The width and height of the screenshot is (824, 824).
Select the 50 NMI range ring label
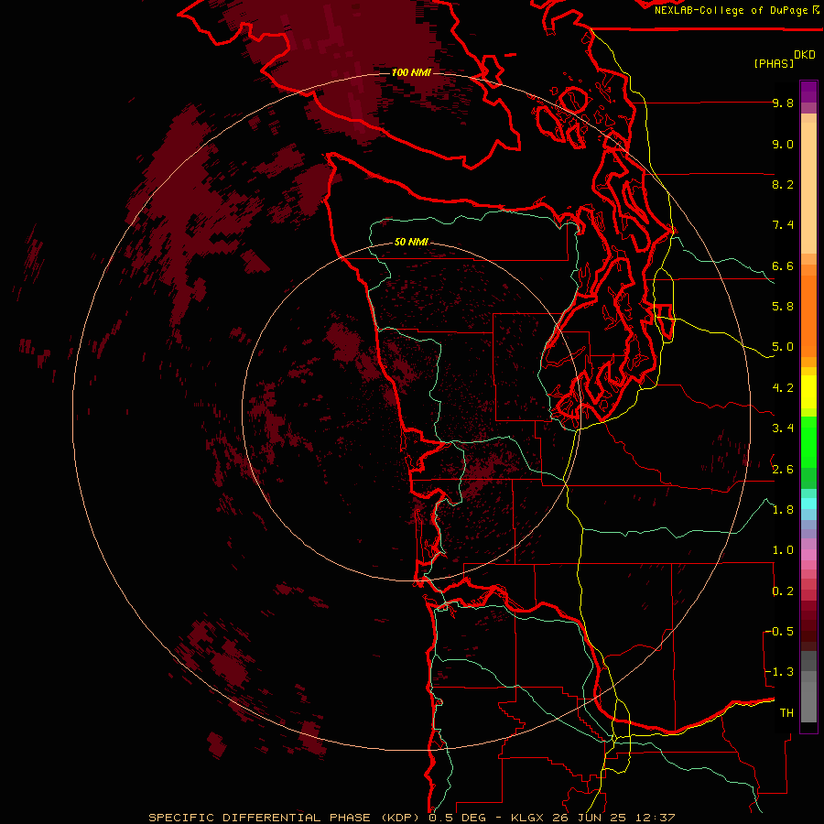(x=411, y=242)
